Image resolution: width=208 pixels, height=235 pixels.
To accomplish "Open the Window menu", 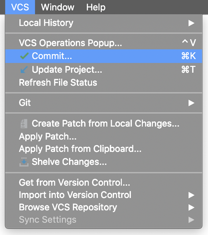I will (58, 7).
